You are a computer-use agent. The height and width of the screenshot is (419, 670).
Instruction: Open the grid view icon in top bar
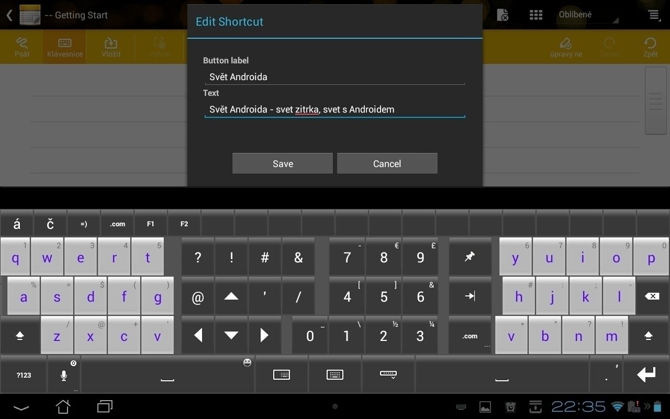tap(535, 15)
